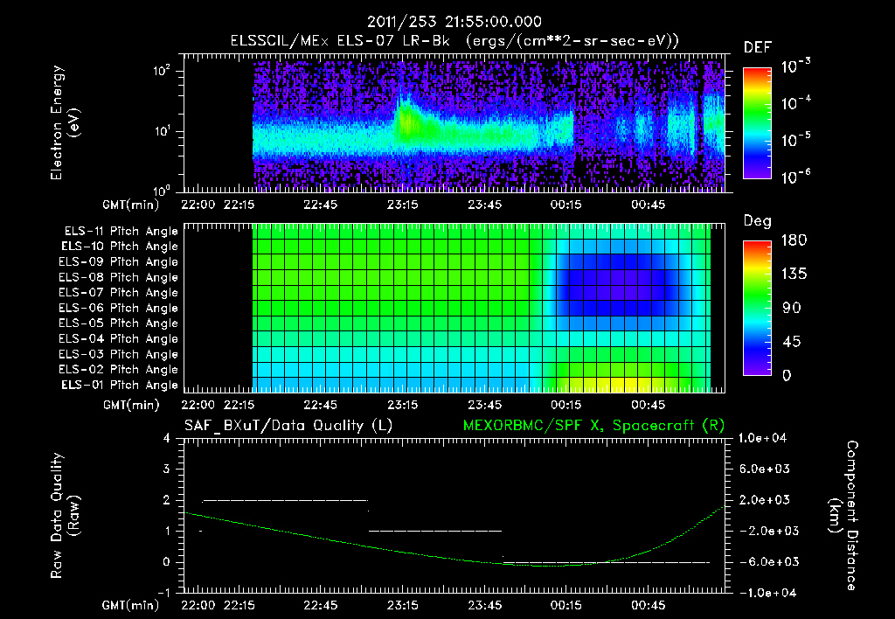Click the 23:15 tick label under the spectrogram
Screen dimensions: 895x619
coord(402,205)
